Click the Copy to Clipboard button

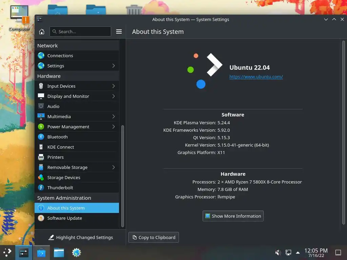click(154, 237)
